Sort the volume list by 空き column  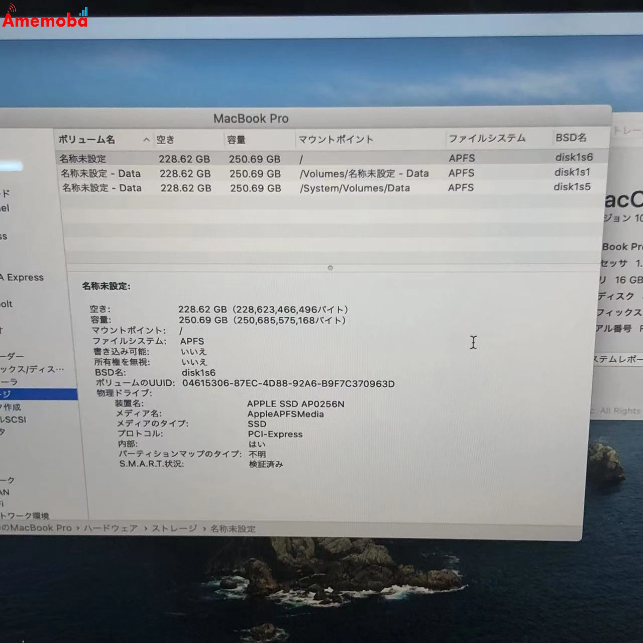tap(166, 139)
